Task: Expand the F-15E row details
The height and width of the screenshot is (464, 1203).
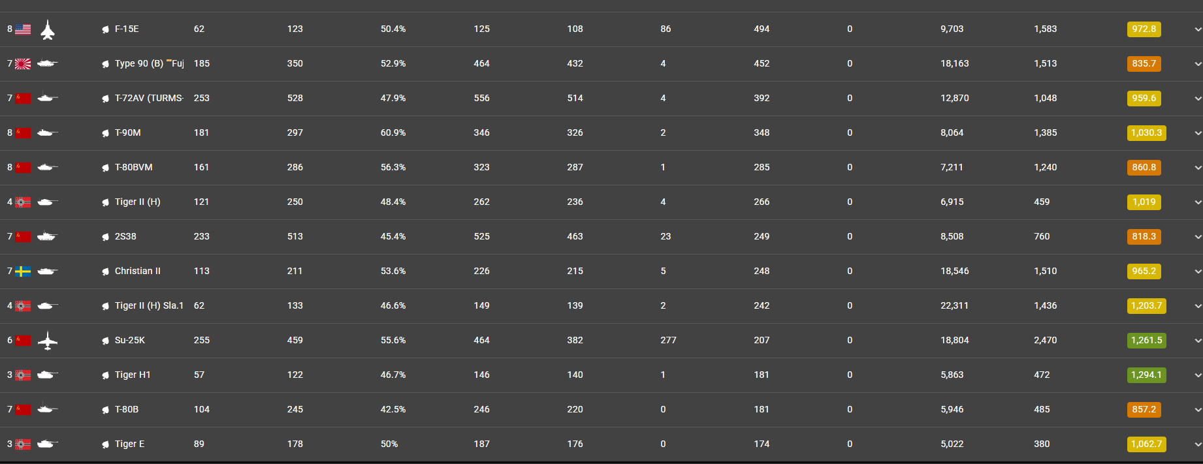Action: click(1198, 29)
